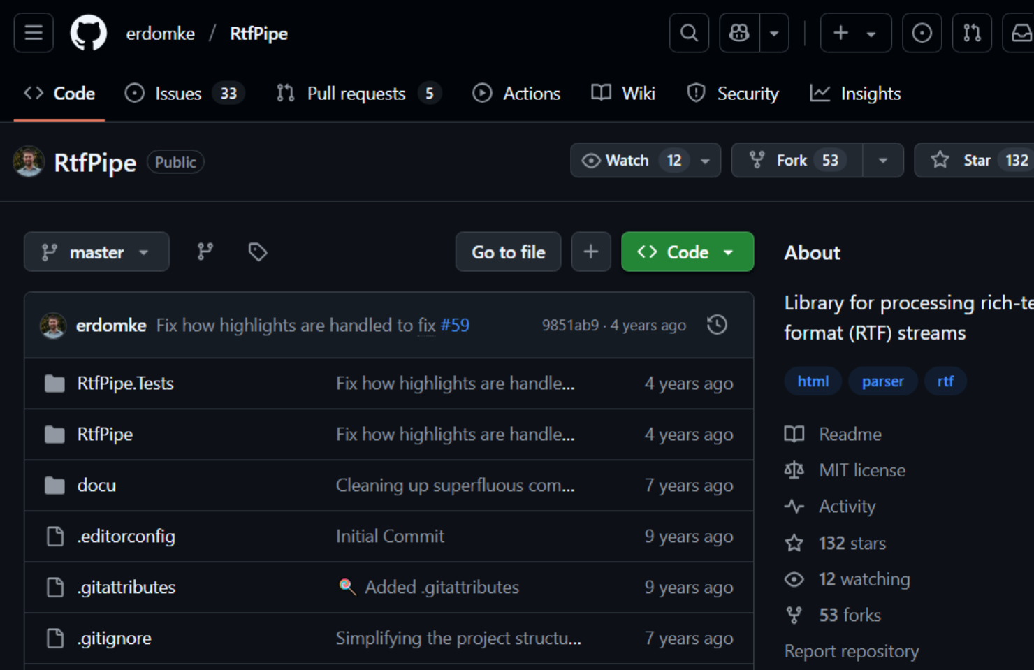Open the .gitignore file
Screen dimensions: 1034x670
tap(114, 638)
